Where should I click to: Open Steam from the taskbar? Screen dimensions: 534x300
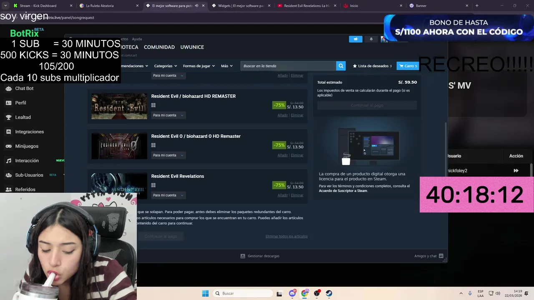point(329,293)
